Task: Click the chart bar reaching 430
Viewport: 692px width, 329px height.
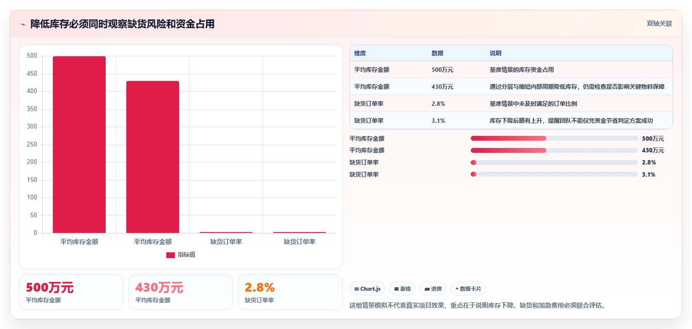Action: [152, 157]
